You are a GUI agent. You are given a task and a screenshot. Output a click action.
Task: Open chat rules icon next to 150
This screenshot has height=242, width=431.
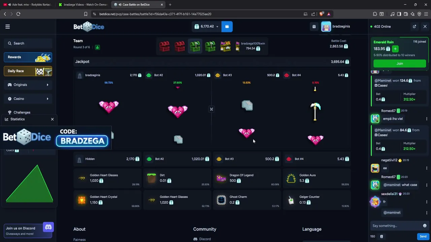(382, 236)
